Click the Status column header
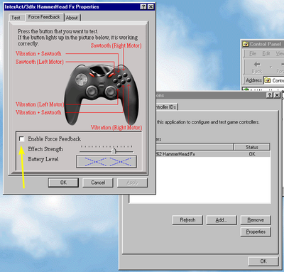This screenshot has width=284, height=272. (x=252, y=147)
